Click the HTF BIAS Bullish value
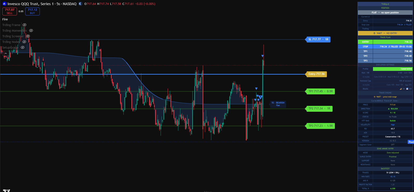Image resolution: width=414 pixels, height=192 pixels. coord(393,121)
